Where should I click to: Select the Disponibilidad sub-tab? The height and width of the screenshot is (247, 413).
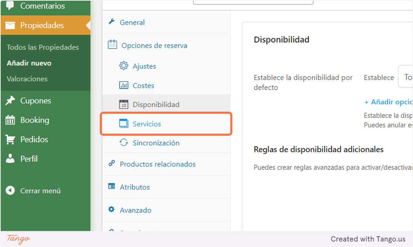click(x=166, y=104)
